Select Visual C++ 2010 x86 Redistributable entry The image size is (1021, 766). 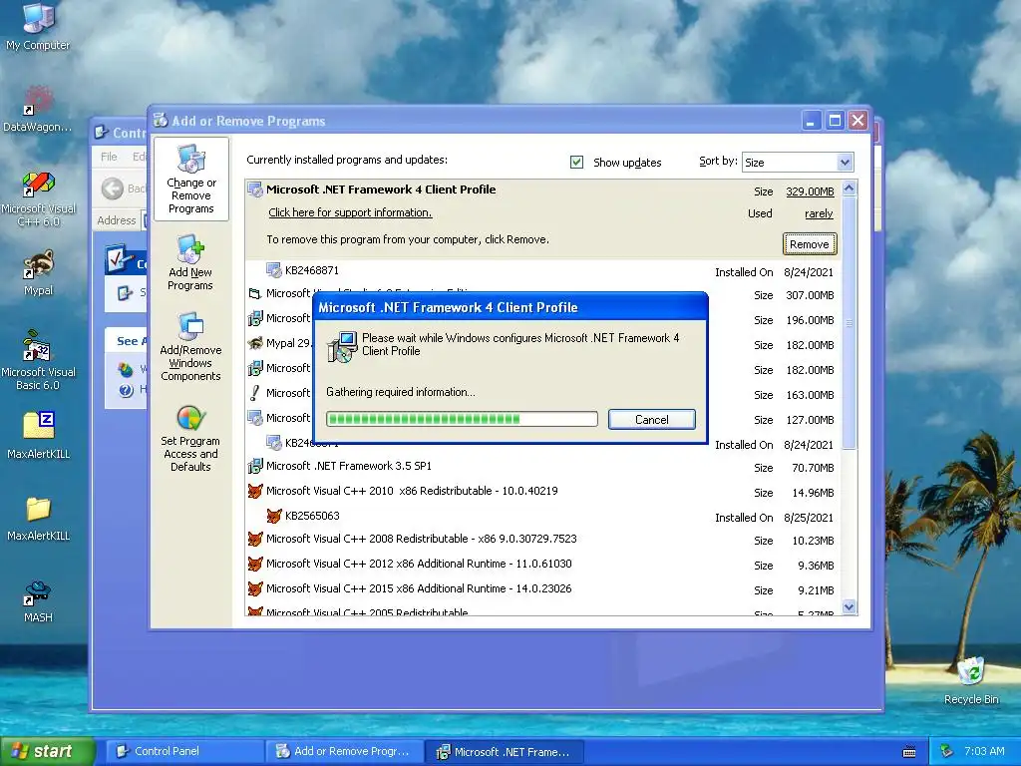click(541, 491)
